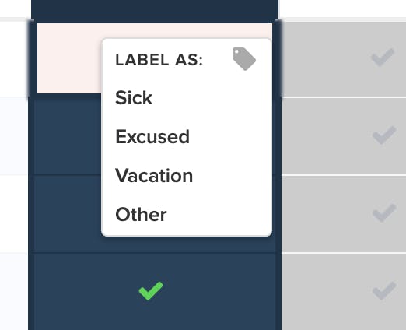
Task: Toggle the grey checkmark in the first row
Action: click(x=383, y=57)
